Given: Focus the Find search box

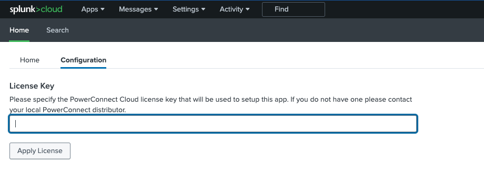Looking at the screenshot, I should [x=293, y=9].
